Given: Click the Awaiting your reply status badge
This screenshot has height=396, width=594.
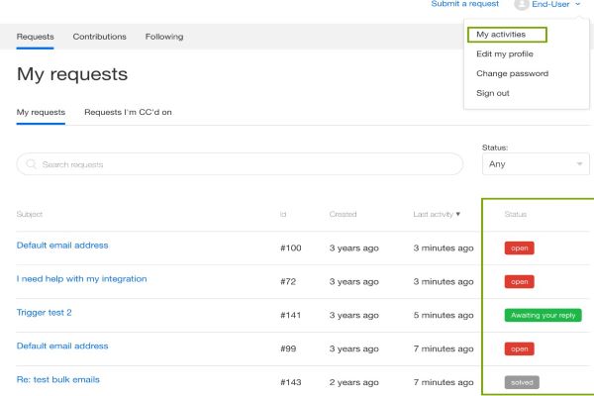Looking at the screenshot, I should [543, 316].
